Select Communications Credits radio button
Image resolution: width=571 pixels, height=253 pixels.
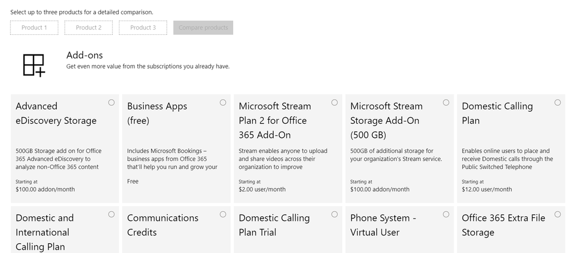coord(223,214)
